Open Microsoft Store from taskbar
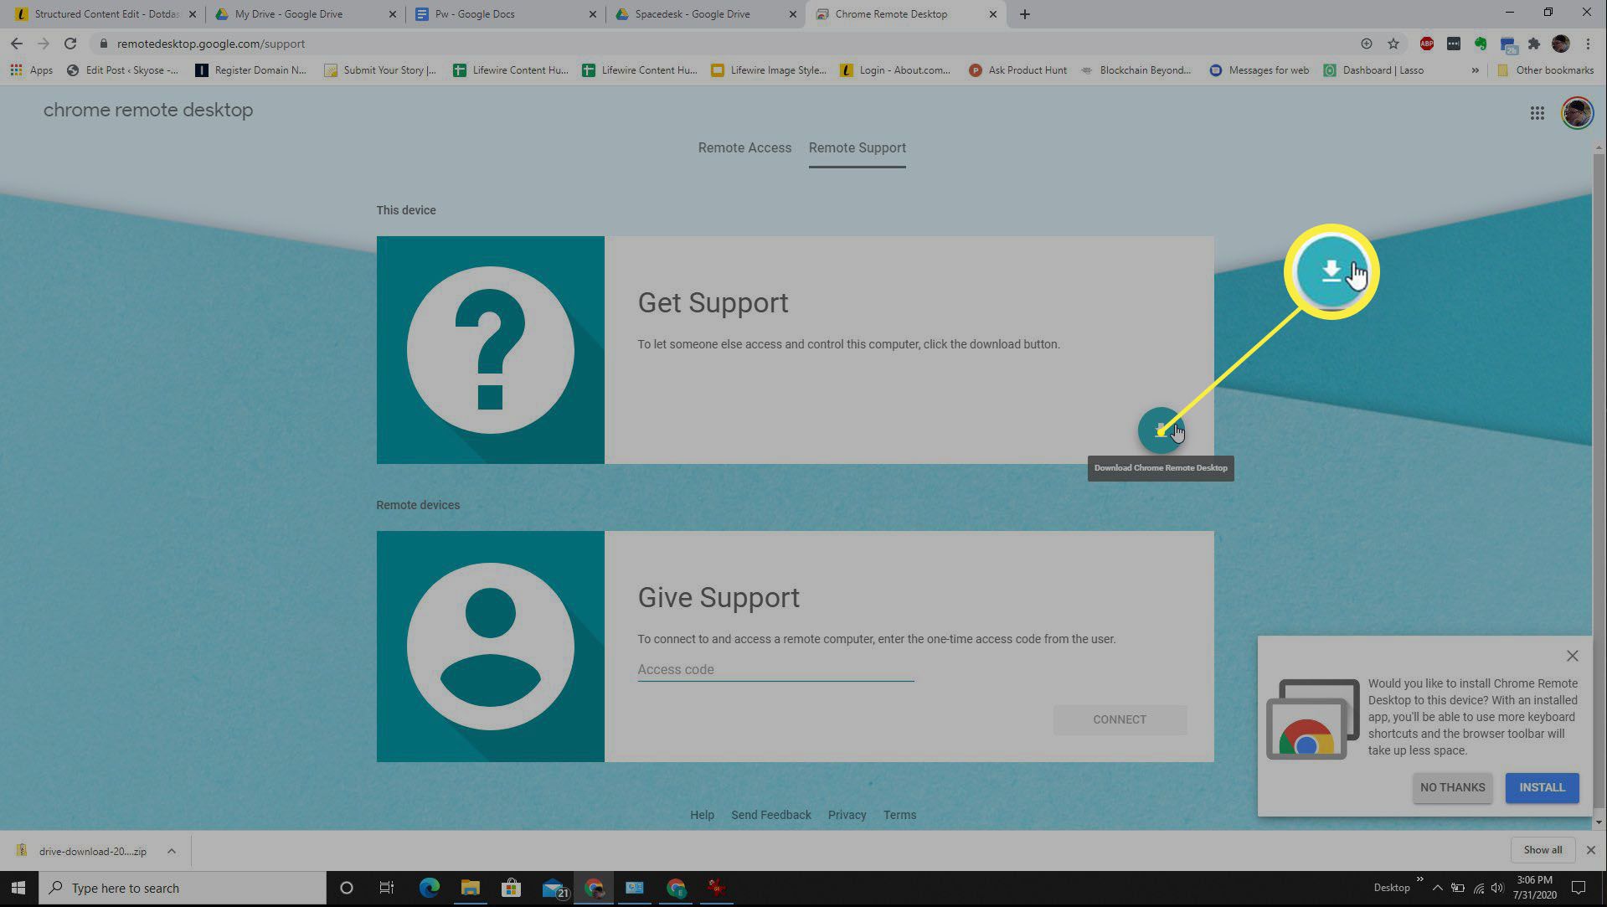1607x907 pixels. pyautogui.click(x=511, y=888)
